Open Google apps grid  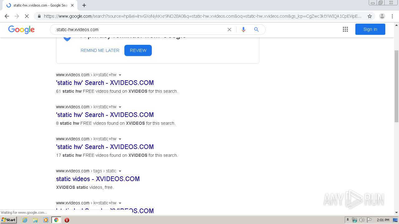coord(345,29)
